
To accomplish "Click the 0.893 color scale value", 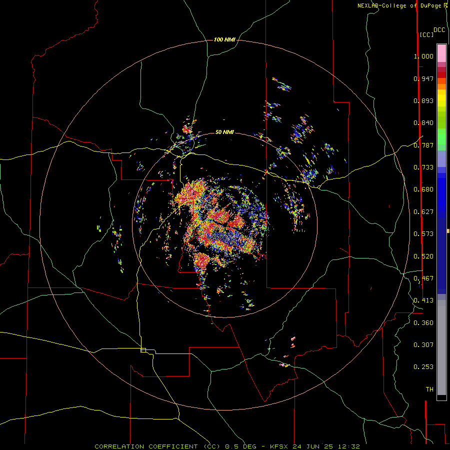I will pos(423,100).
